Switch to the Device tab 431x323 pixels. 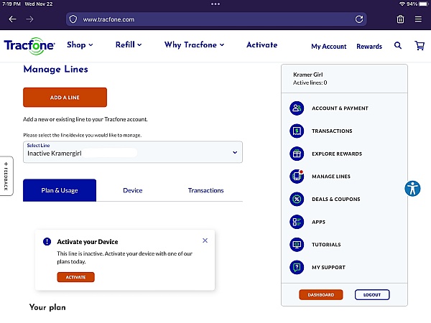(x=133, y=190)
